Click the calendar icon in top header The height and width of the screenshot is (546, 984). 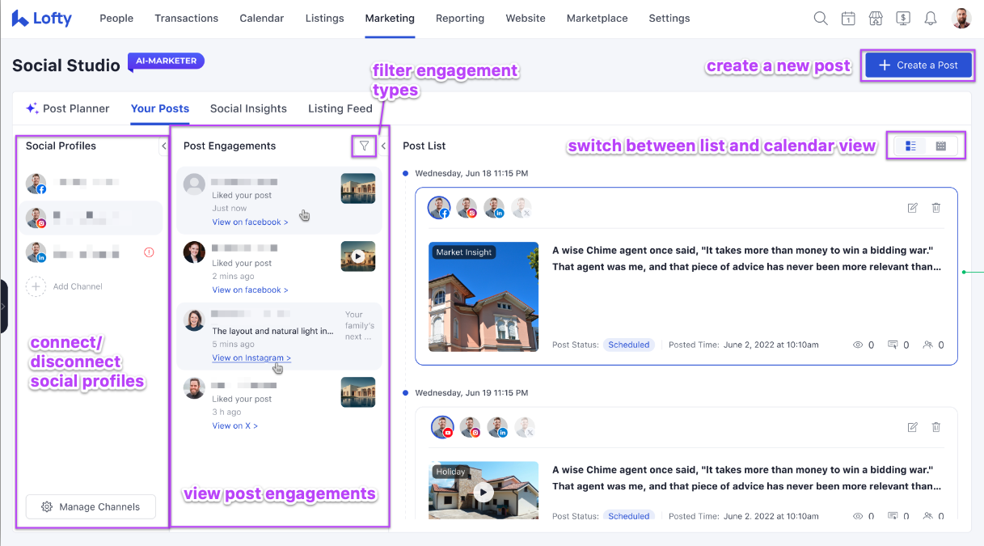[848, 19]
